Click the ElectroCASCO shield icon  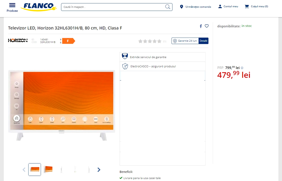[x=125, y=66]
